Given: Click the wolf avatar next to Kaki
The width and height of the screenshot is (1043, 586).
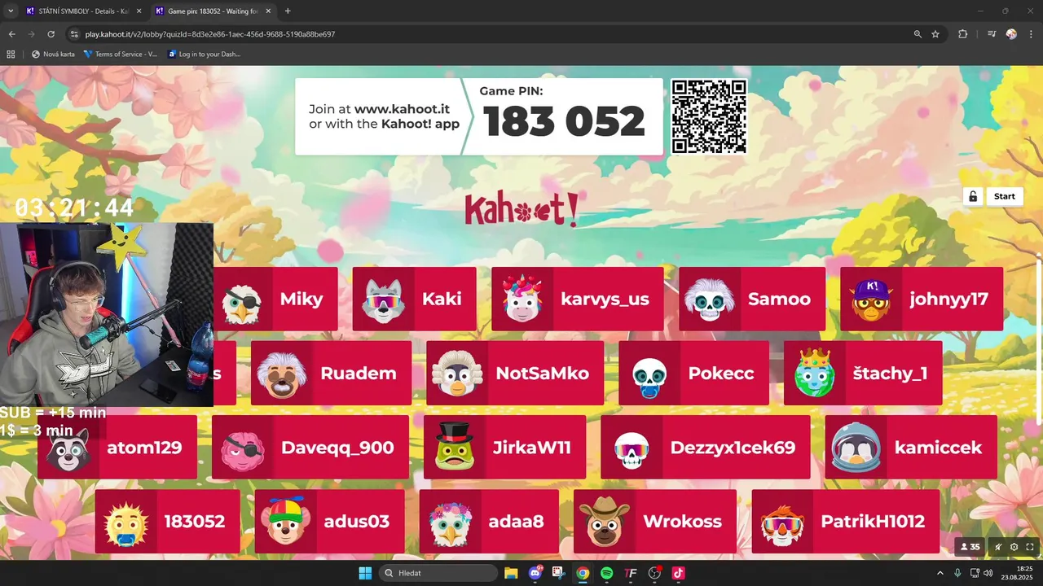Looking at the screenshot, I should click(383, 300).
